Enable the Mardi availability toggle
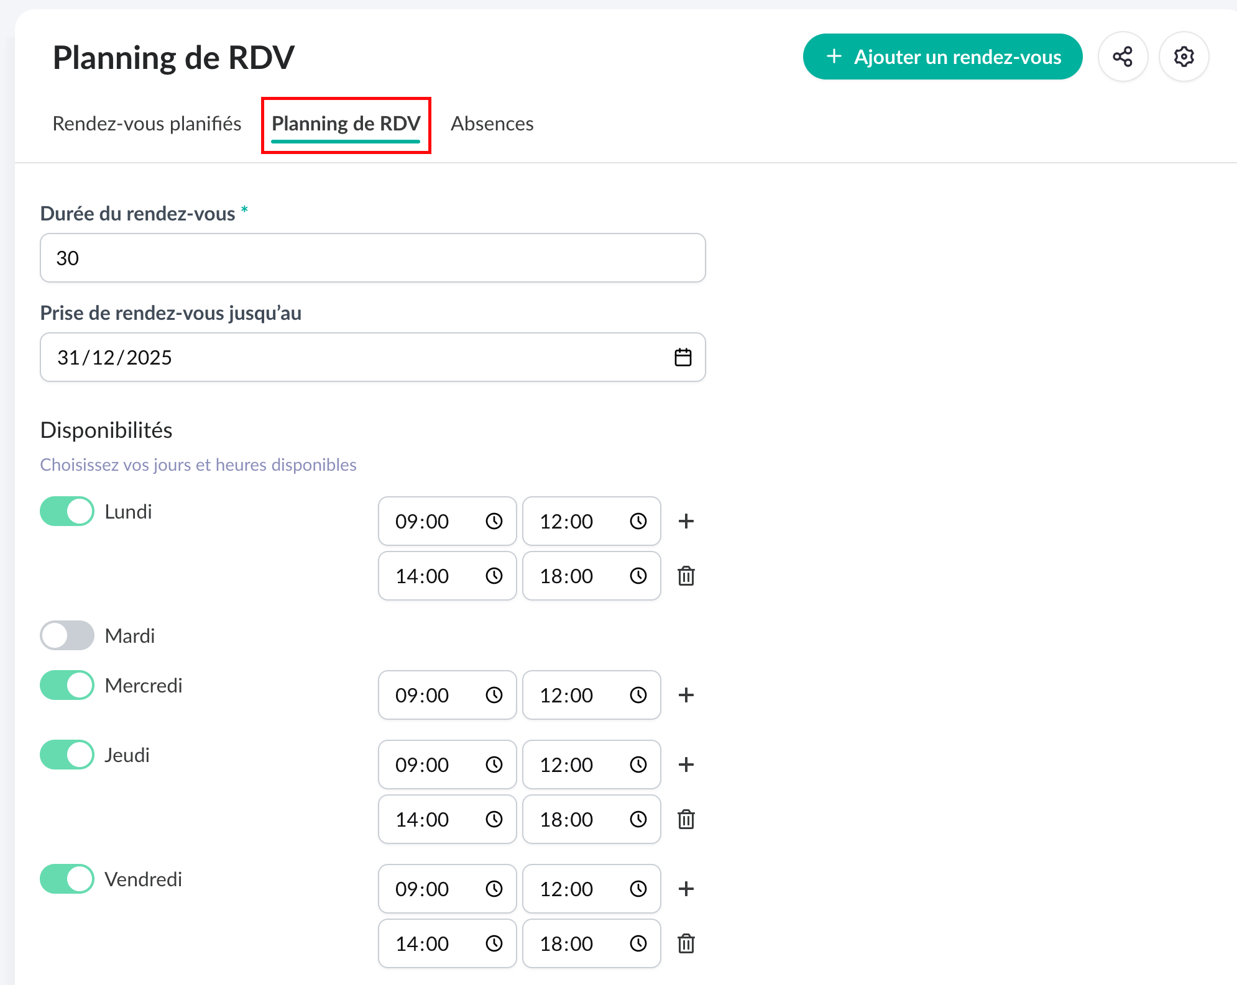1237x985 pixels. (x=67, y=635)
